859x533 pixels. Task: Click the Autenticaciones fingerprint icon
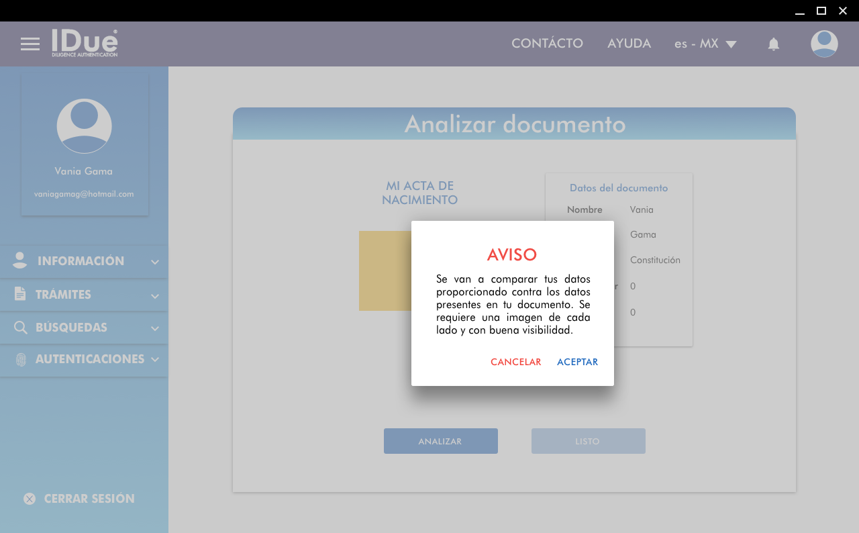point(21,359)
